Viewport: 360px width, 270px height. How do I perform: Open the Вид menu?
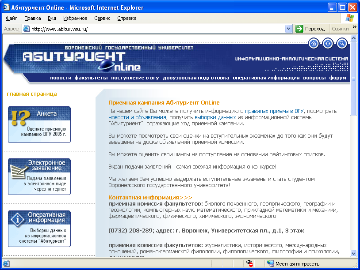[52, 18]
